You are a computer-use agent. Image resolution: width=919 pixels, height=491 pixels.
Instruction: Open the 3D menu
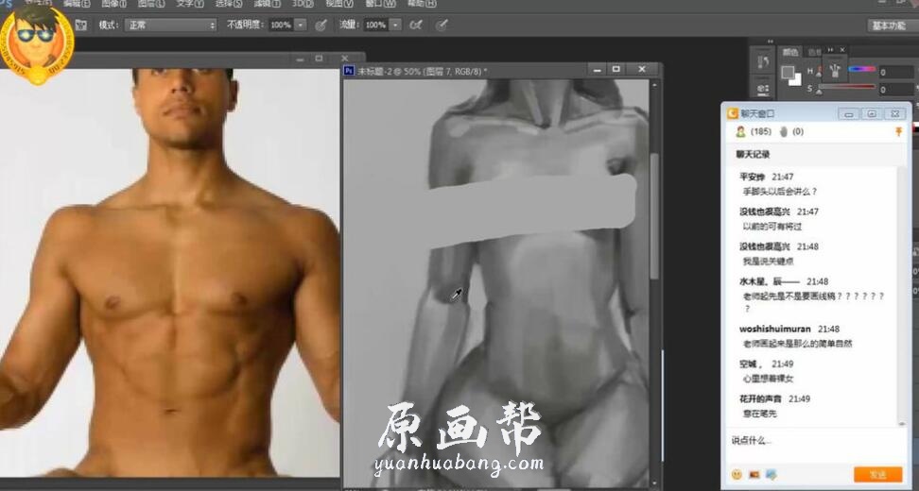pos(302,4)
